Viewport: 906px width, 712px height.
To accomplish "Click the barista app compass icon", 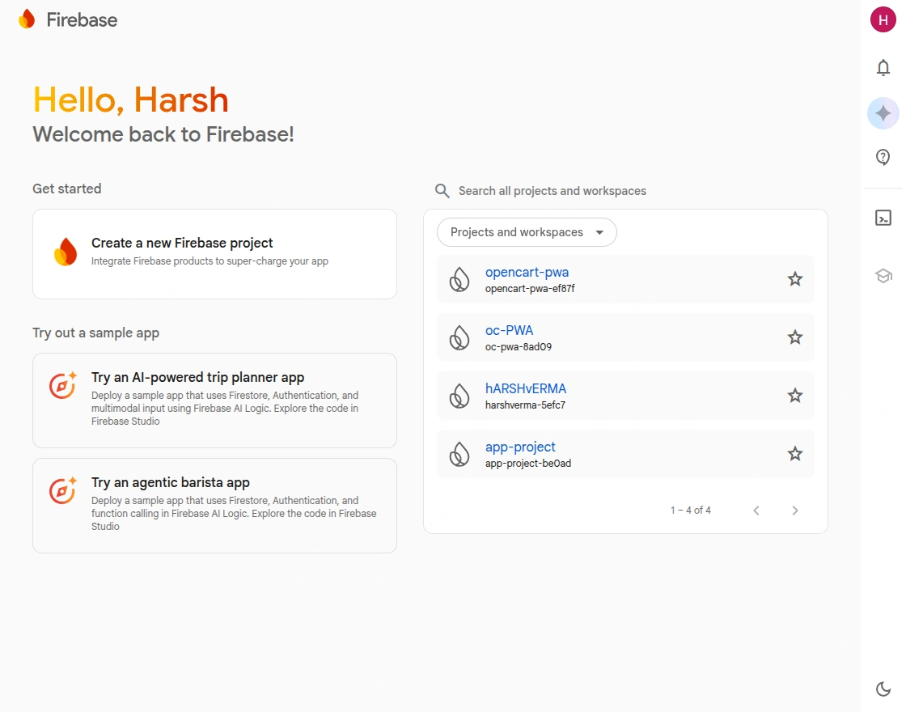I will [x=63, y=490].
